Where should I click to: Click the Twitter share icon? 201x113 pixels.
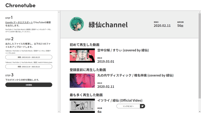(142, 106)
